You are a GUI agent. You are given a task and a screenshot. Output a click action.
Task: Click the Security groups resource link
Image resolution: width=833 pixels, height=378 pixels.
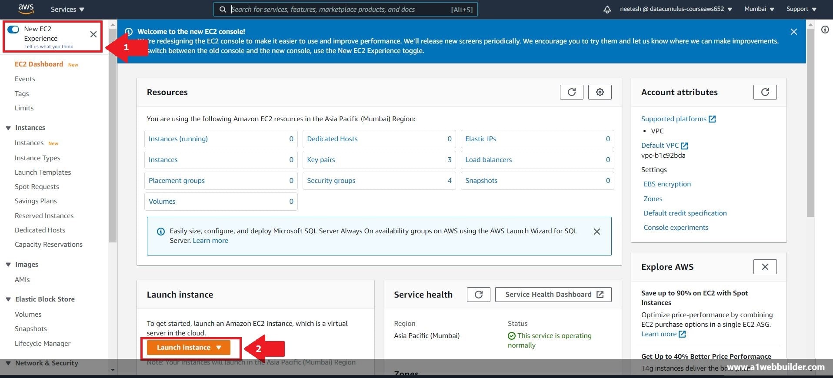[331, 181]
